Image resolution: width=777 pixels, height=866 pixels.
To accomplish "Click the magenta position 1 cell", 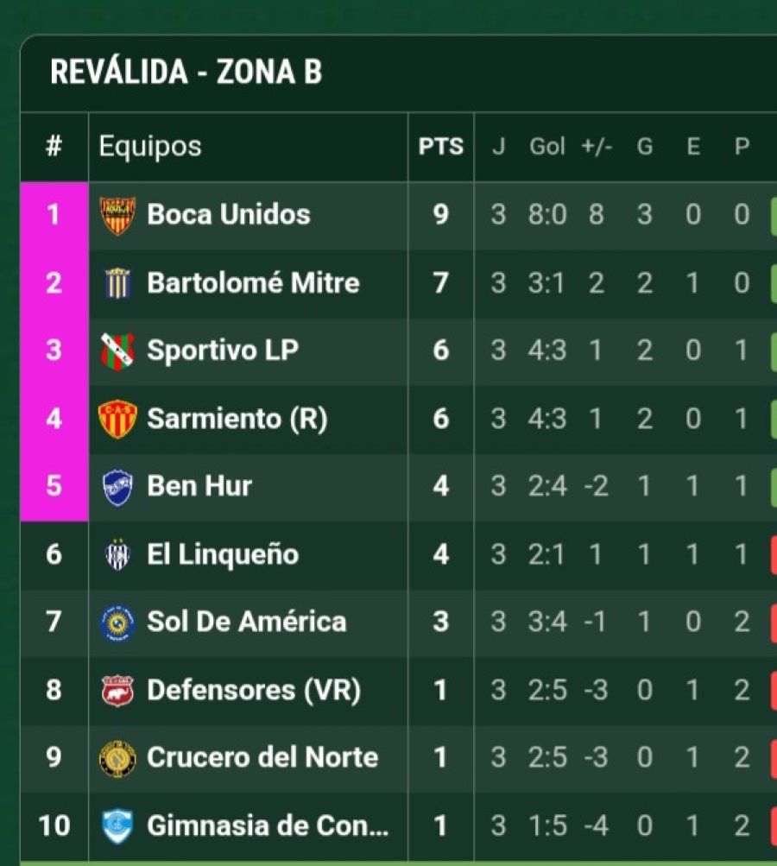I will pos(54,215).
